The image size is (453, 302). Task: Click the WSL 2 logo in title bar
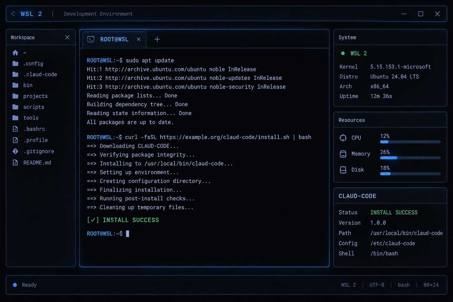(x=13, y=14)
